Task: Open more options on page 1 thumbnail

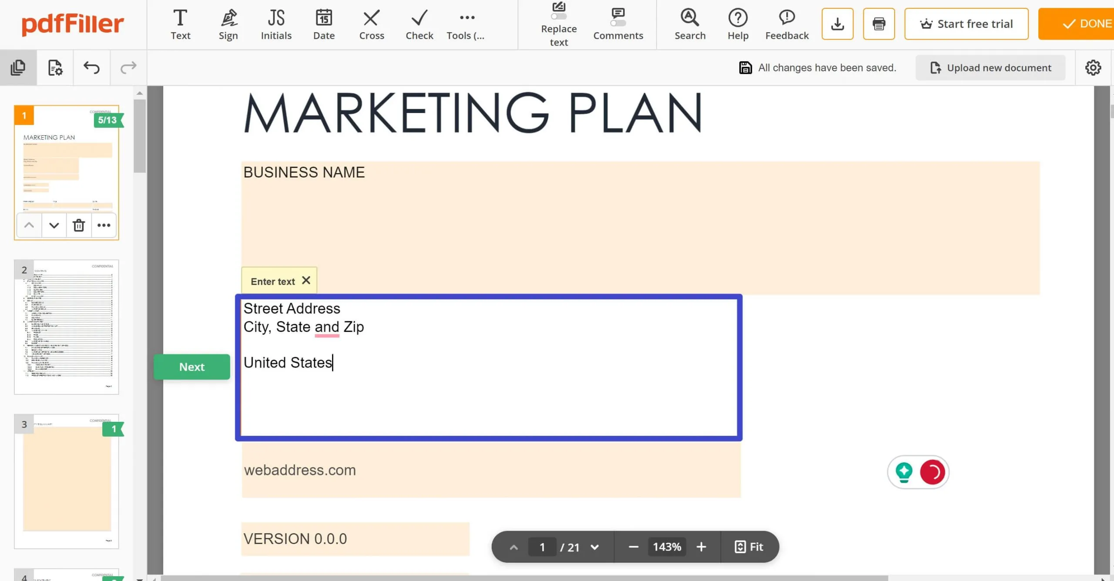Action: pyautogui.click(x=104, y=225)
